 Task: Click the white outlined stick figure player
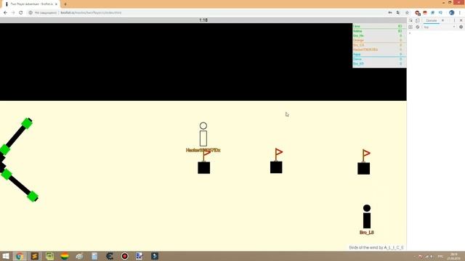click(203, 134)
